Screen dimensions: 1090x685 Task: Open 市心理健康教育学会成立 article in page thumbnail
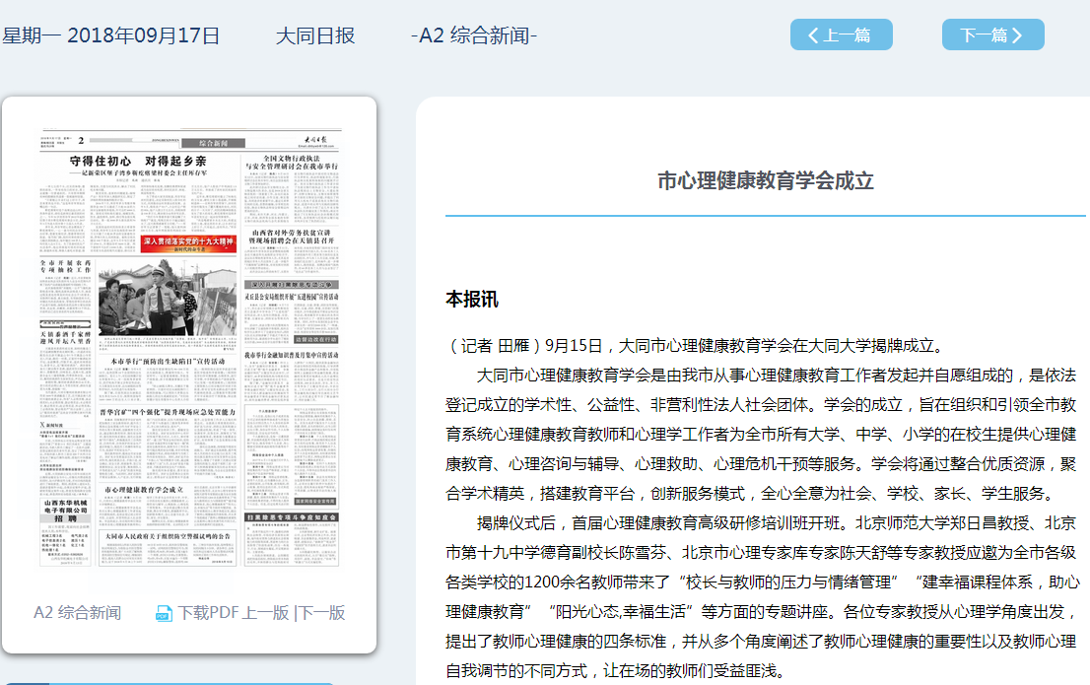coord(144,490)
